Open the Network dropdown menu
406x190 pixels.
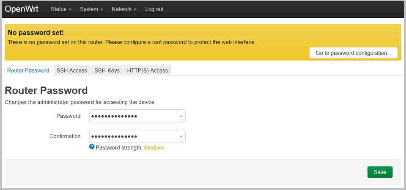click(124, 9)
